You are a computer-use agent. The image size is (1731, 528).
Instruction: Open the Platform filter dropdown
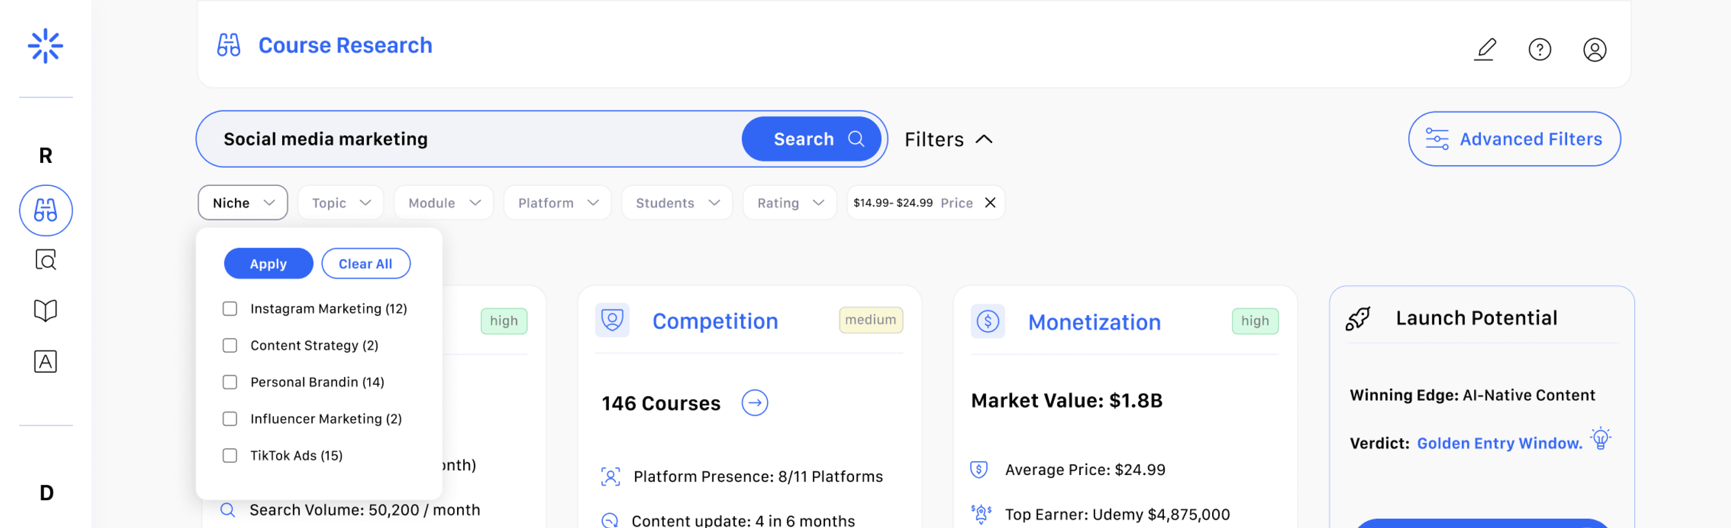coord(557,203)
